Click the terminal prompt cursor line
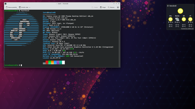 tap(13, 65)
